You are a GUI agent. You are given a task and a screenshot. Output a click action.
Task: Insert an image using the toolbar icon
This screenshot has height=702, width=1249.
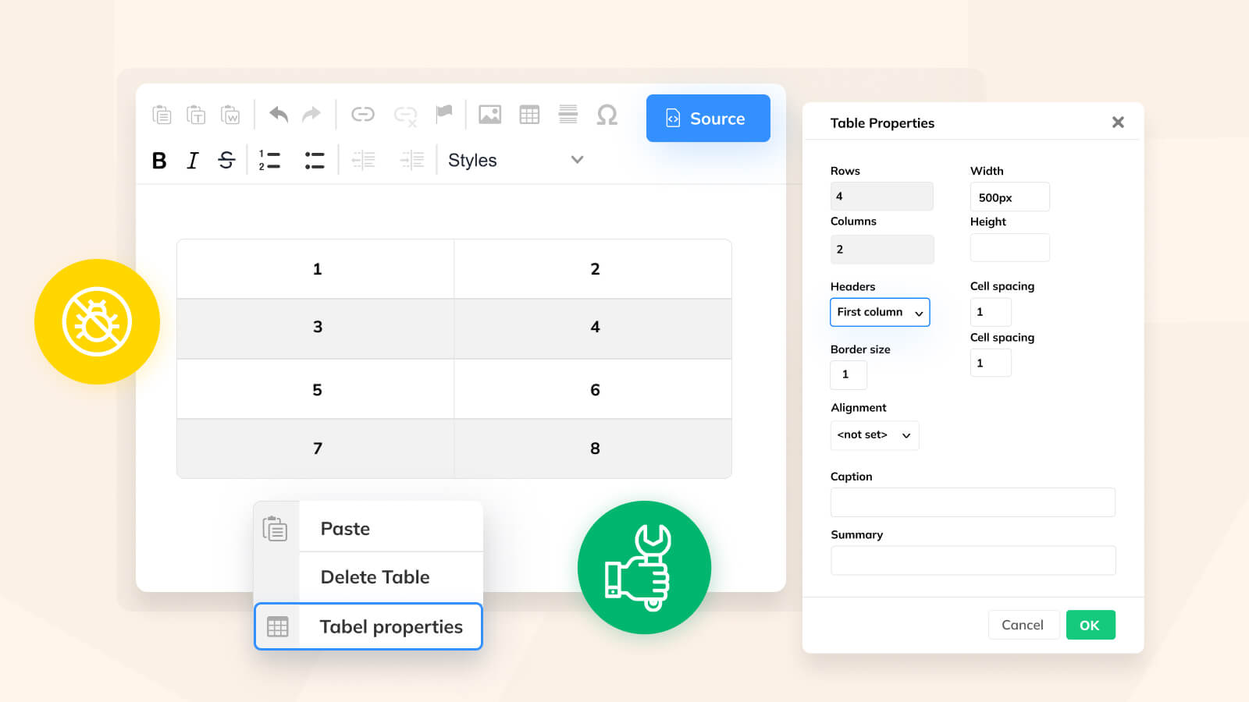pos(490,115)
